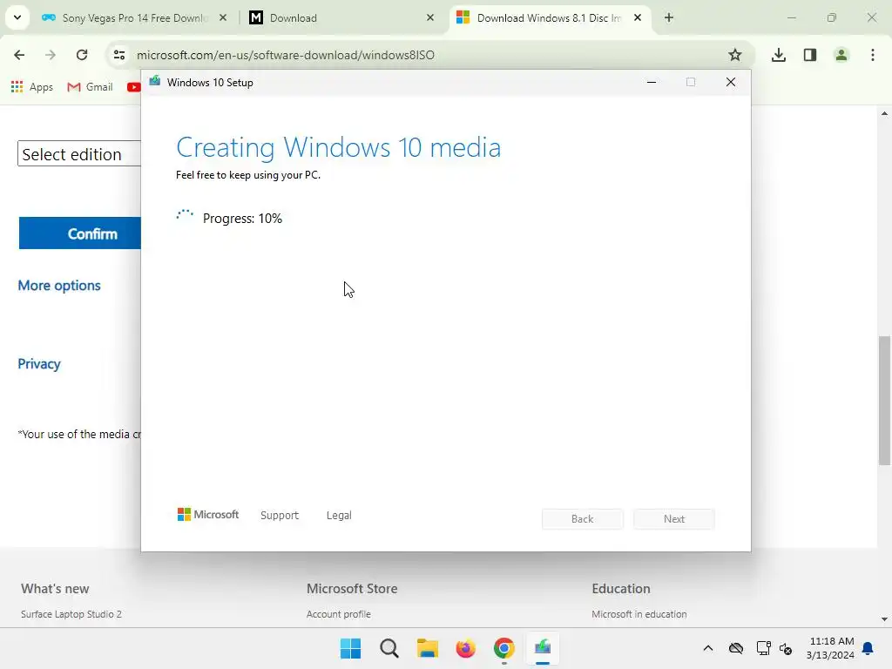This screenshot has height=669, width=892.
Task: Open the Privacy link
Action: 39,364
